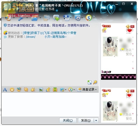Click your own red heart icon

(x=129, y=95)
